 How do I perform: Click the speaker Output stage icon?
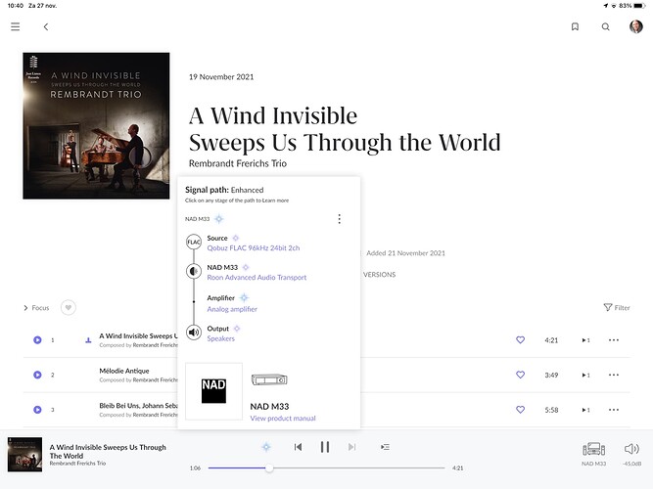[194, 333]
